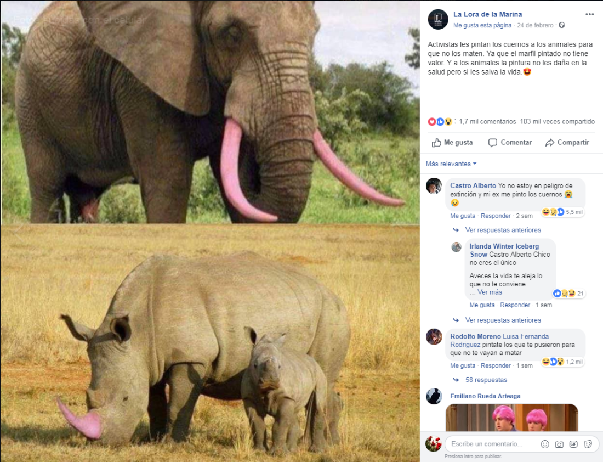This screenshot has width=603, height=462.
Task: Click La Lora de la Marina profile picture
Action: [x=438, y=19]
